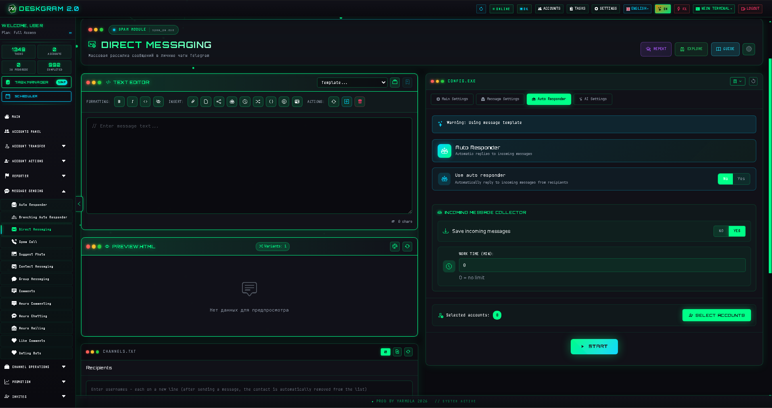
Task: Click the reload icon in the channels.txt header
Action: tap(408, 352)
